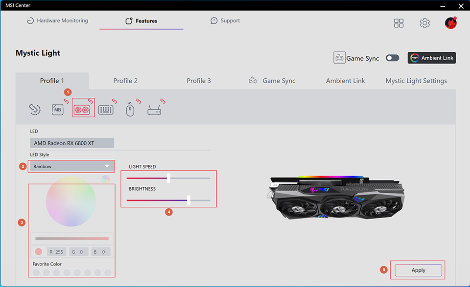Click the Game Sync controller icon
The width and height of the screenshot is (470, 287).
[x=339, y=58]
